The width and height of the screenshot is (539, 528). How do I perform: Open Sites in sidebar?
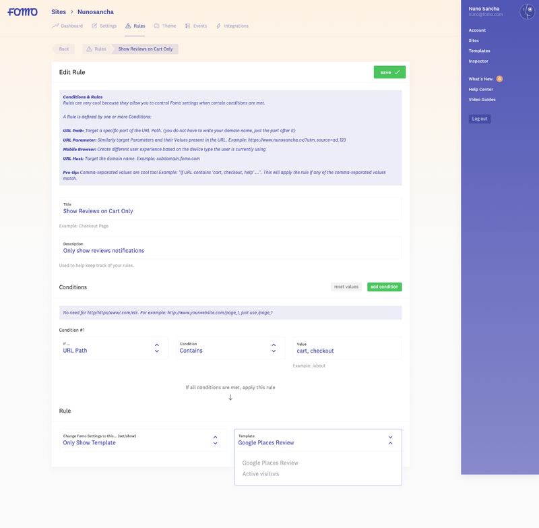pos(474,40)
